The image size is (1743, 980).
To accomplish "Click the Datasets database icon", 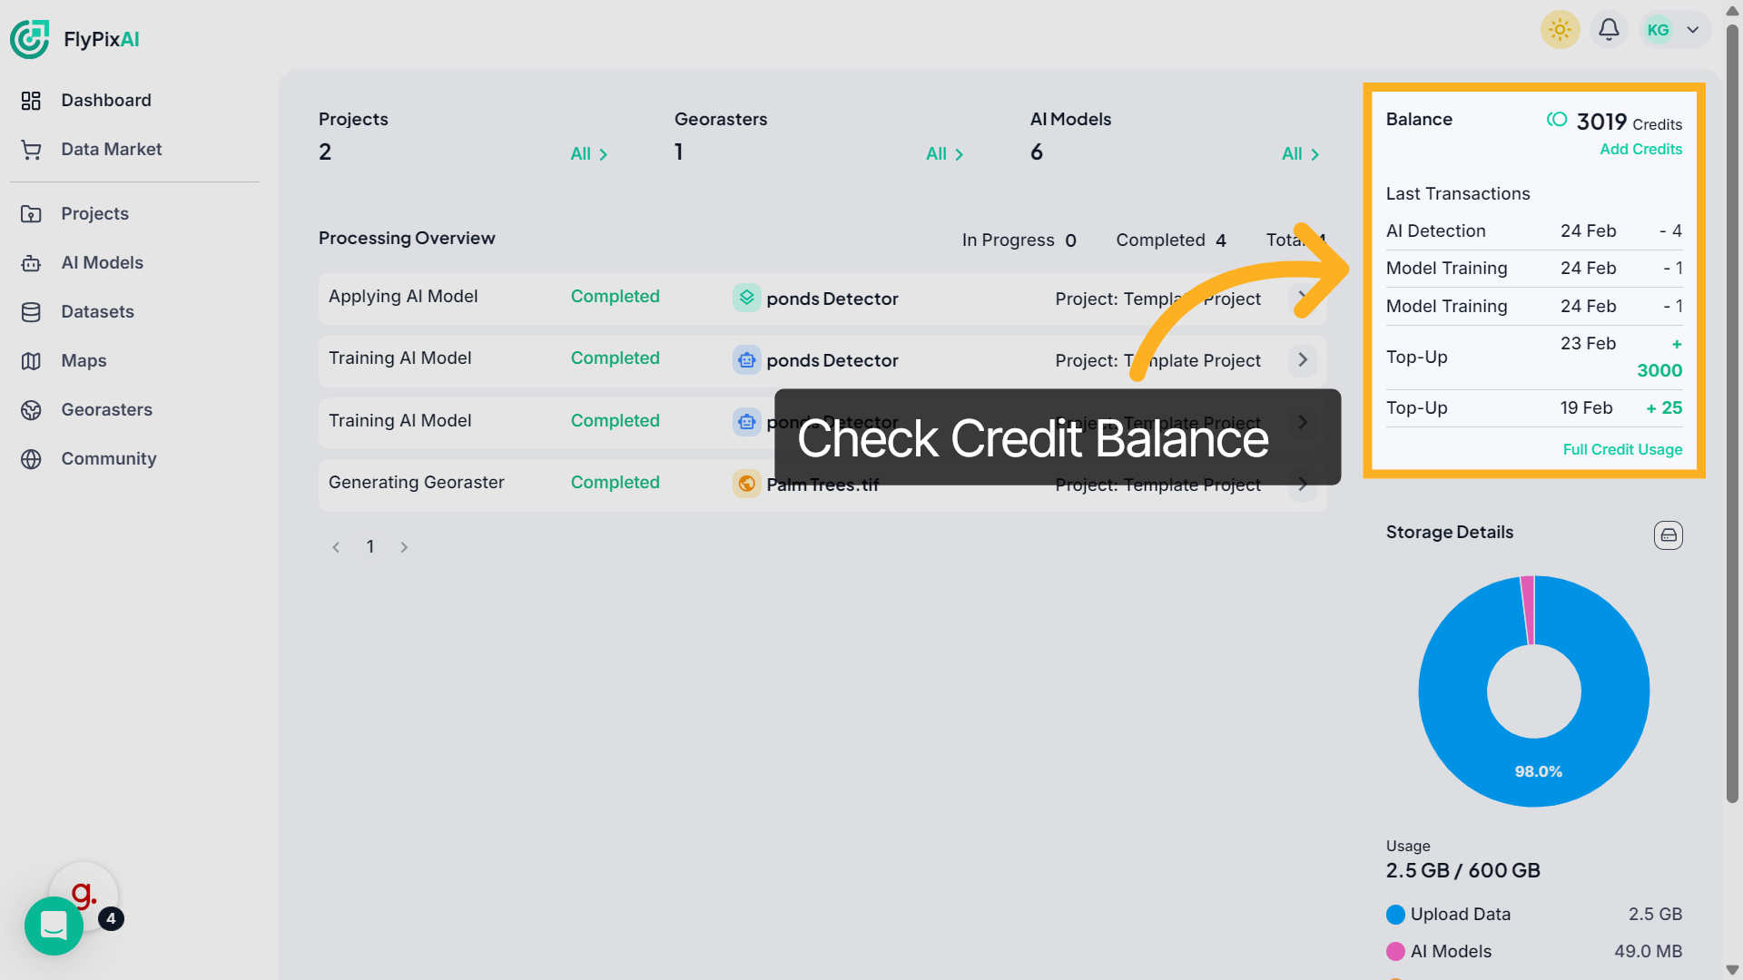I will point(31,312).
